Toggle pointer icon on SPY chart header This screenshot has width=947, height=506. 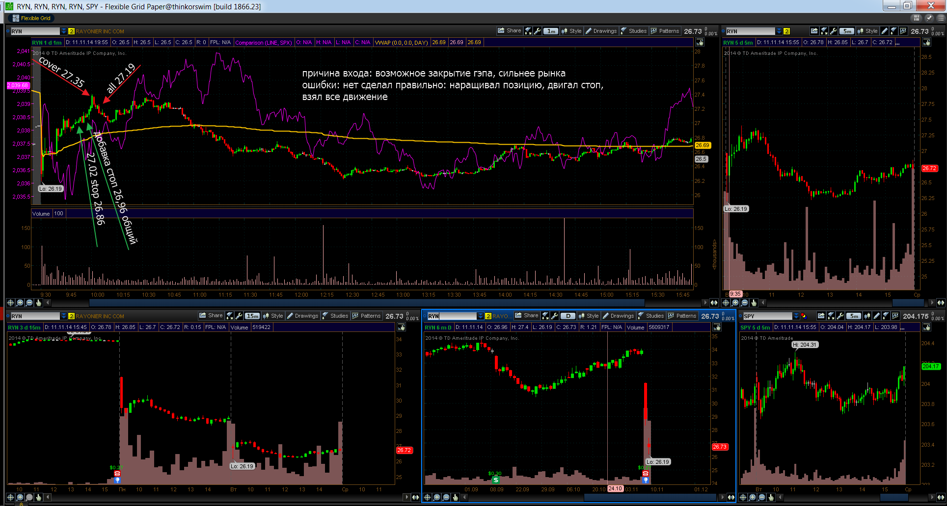927,327
